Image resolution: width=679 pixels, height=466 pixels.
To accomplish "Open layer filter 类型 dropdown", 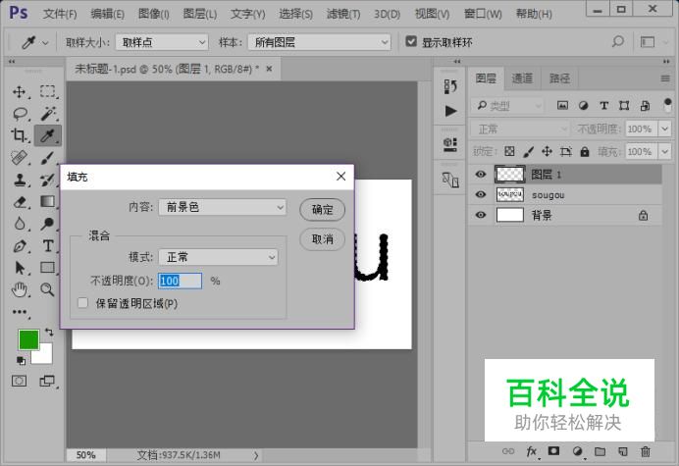I will (x=506, y=105).
